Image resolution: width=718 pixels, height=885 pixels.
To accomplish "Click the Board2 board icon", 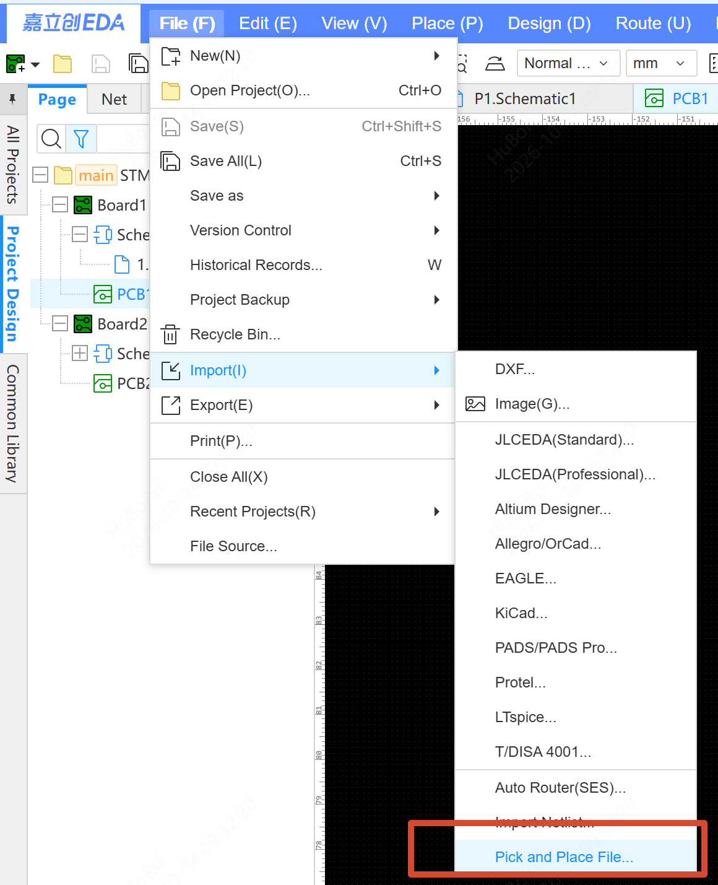I will [x=83, y=324].
